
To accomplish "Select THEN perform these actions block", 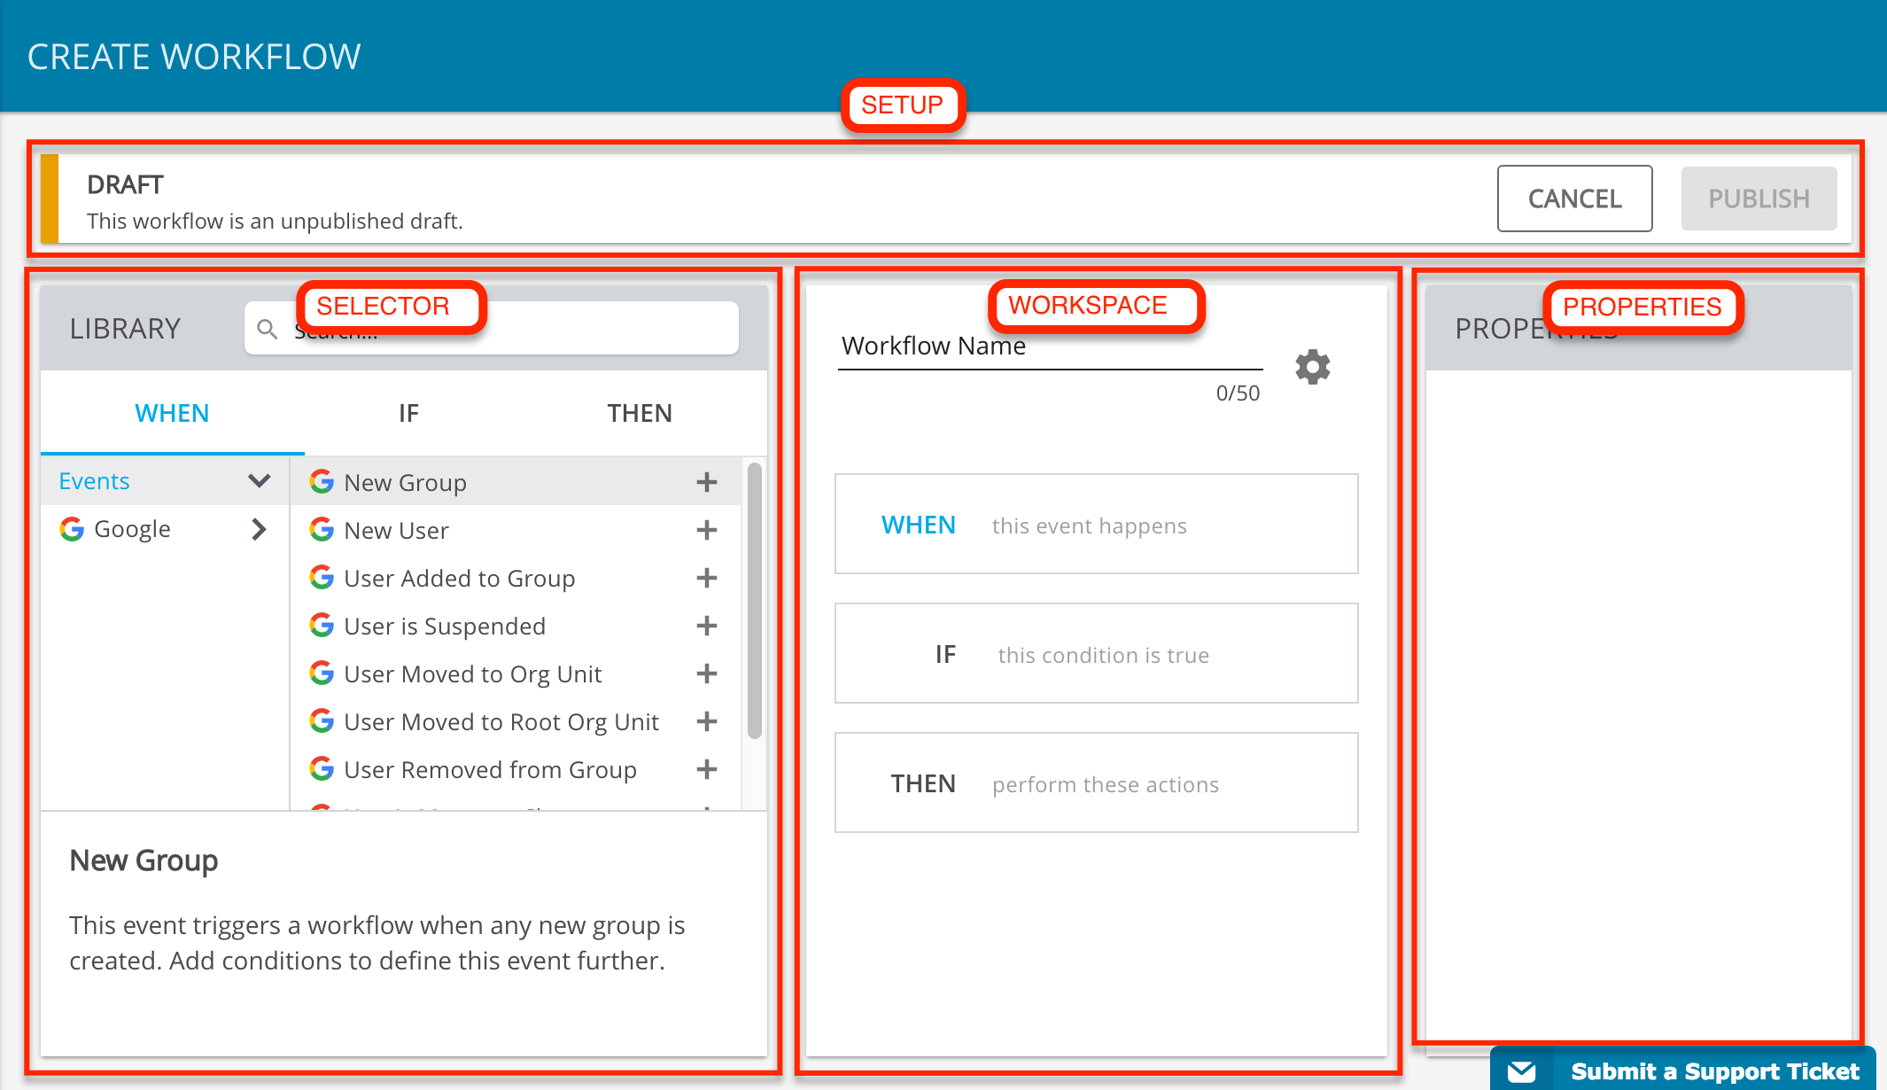I will pos(1096,782).
